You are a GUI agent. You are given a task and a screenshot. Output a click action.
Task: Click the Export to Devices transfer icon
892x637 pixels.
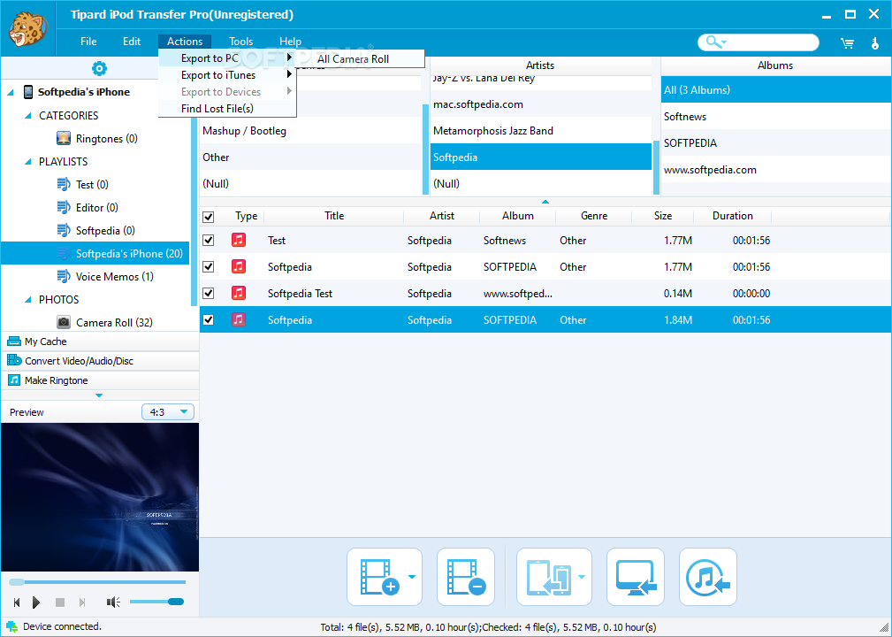click(548, 577)
